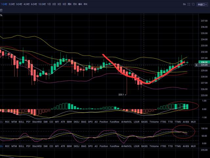This screenshot has height=158, width=210.
Task: Select the 年K yearly period
Action: (x=85, y=4)
